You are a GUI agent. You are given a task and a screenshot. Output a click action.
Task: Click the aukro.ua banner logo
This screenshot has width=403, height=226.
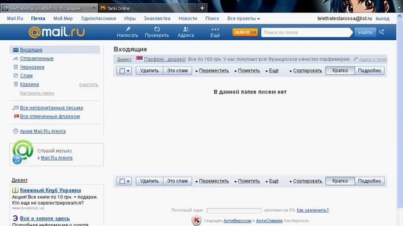click(245, 32)
